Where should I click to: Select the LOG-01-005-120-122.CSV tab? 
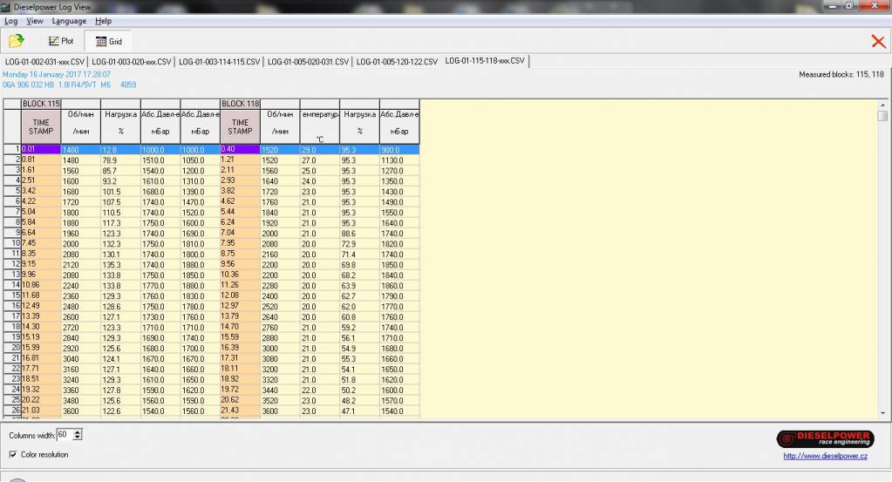point(396,62)
